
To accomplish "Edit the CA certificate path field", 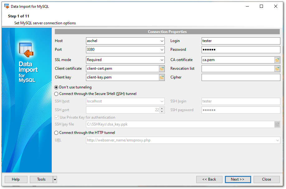I will (x=238, y=60).
